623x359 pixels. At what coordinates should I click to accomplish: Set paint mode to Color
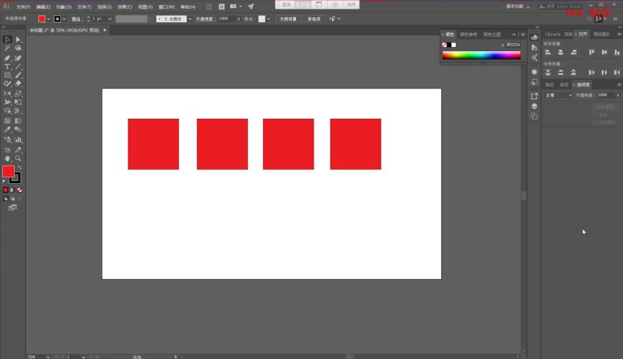[5, 190]
